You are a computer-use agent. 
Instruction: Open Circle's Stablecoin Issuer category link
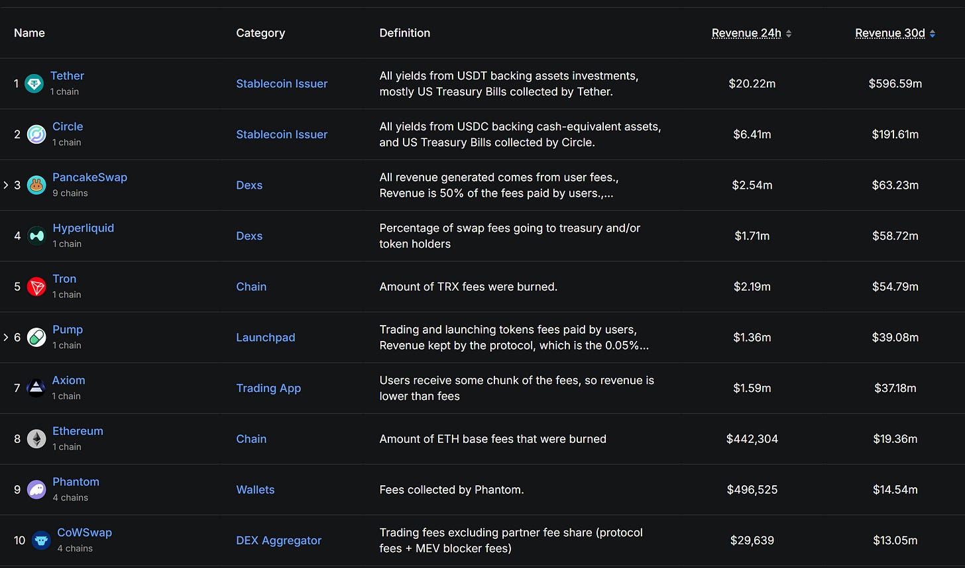click(x=282, y=134)
